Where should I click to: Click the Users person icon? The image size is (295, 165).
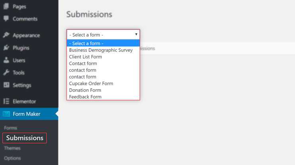click(x=6, y=60)
